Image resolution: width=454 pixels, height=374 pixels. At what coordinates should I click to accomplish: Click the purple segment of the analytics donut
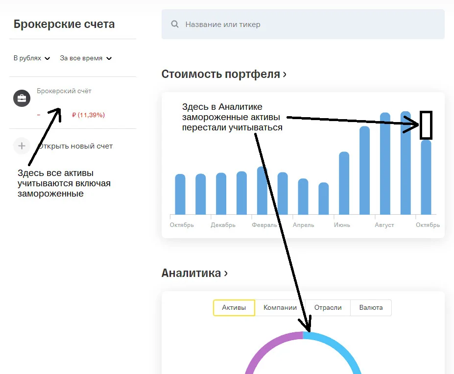[269, 345]
